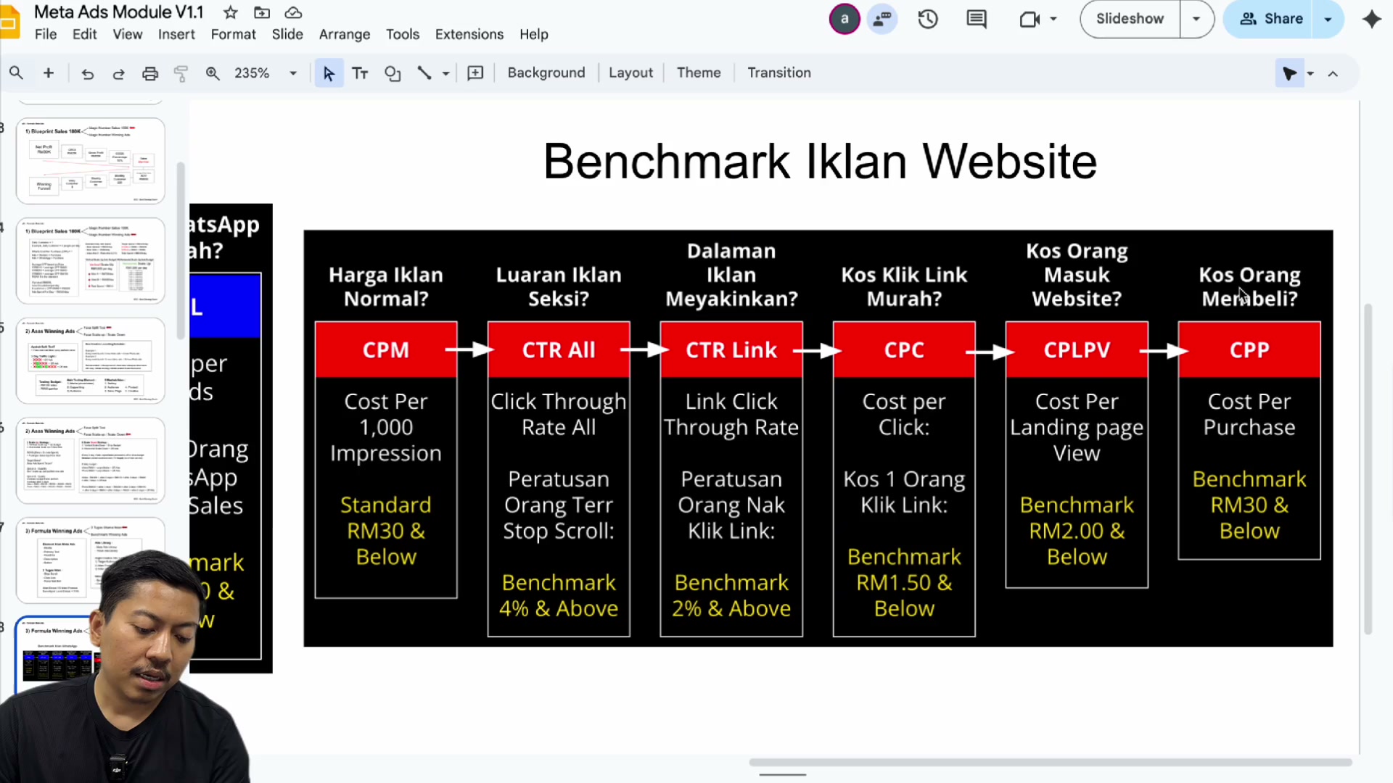
Task: Add a comment from toolbar
Action: [475, 73]
